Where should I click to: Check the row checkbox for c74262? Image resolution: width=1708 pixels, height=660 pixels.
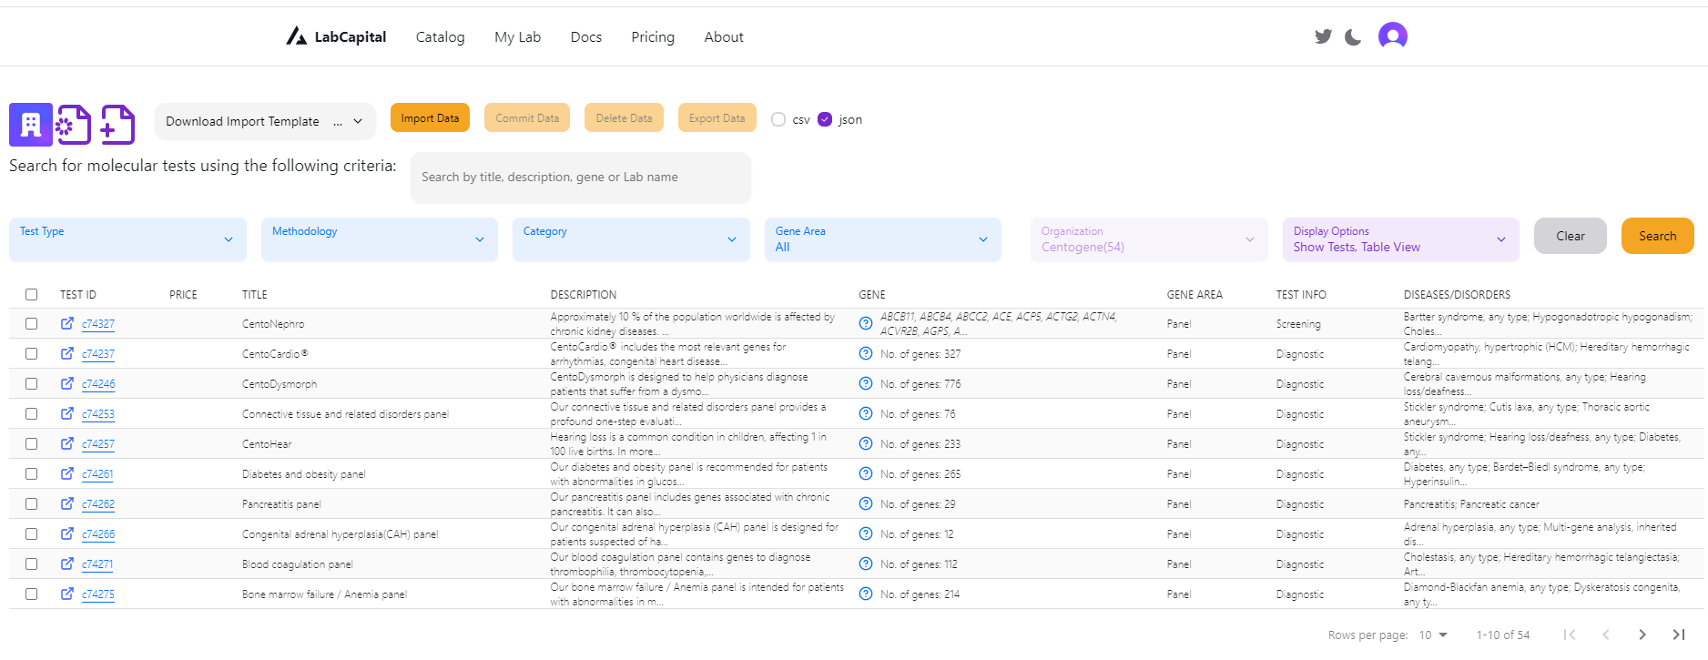(x=31, y=503)
